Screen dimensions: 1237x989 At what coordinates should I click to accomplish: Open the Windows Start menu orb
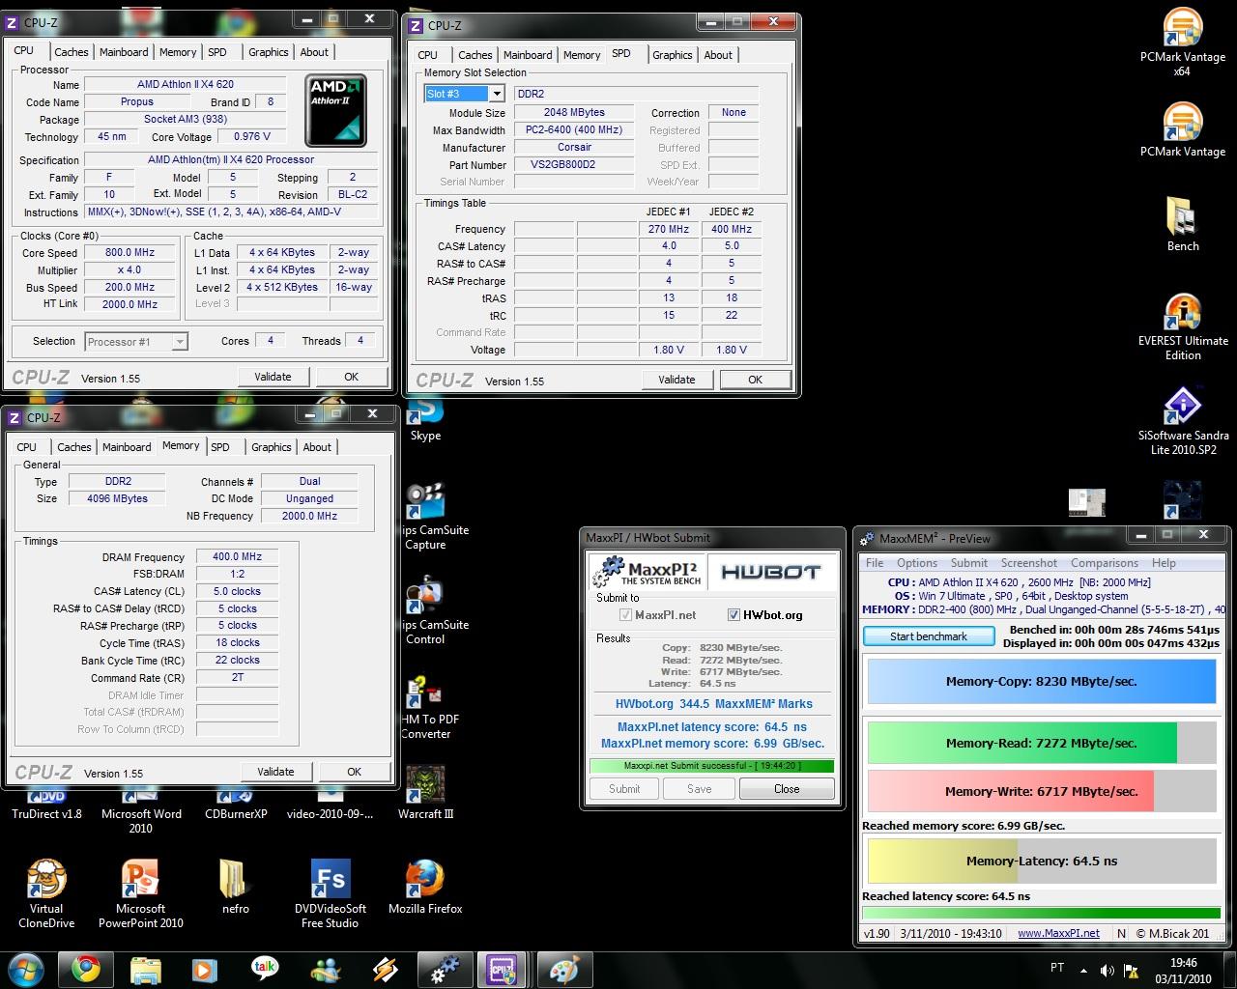pos(25,969)
